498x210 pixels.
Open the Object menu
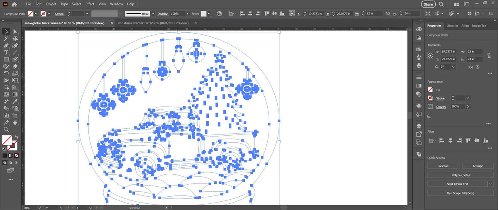(x=51, y=4)
